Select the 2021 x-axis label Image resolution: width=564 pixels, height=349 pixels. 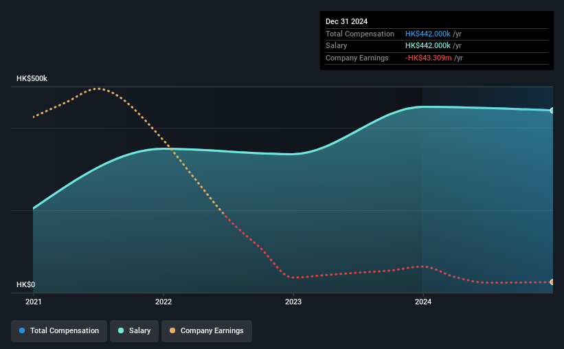click(34, 302)
